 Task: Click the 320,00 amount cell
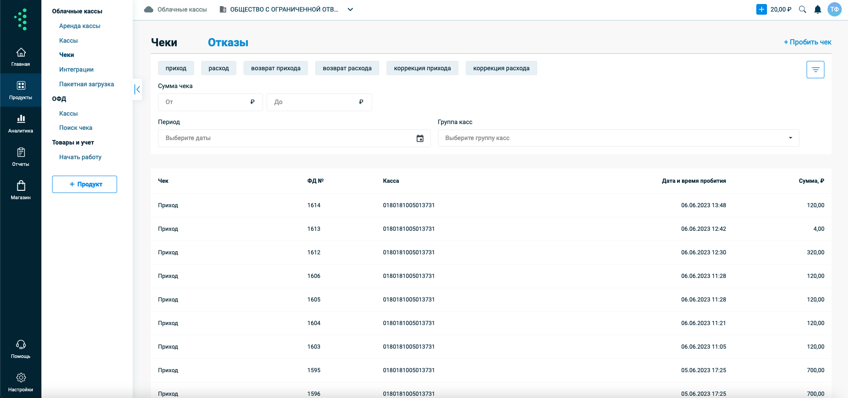point(816,253)
